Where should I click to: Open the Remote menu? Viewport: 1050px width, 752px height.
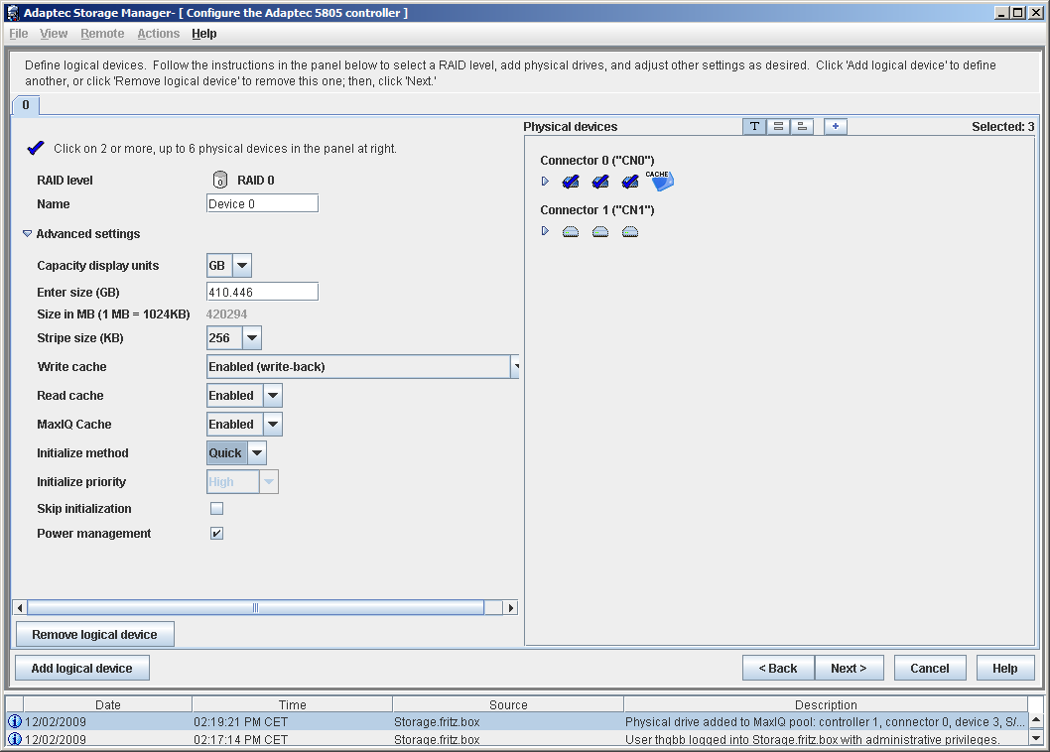point(102,34)
